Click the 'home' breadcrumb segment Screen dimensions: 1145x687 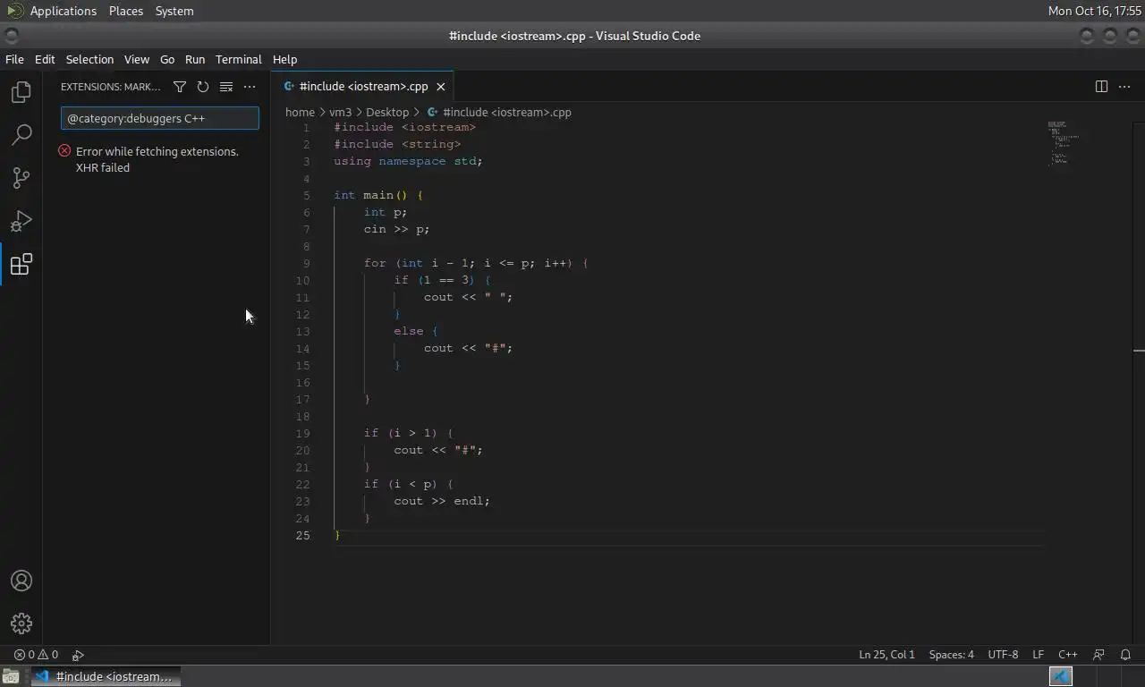point(300,112)
